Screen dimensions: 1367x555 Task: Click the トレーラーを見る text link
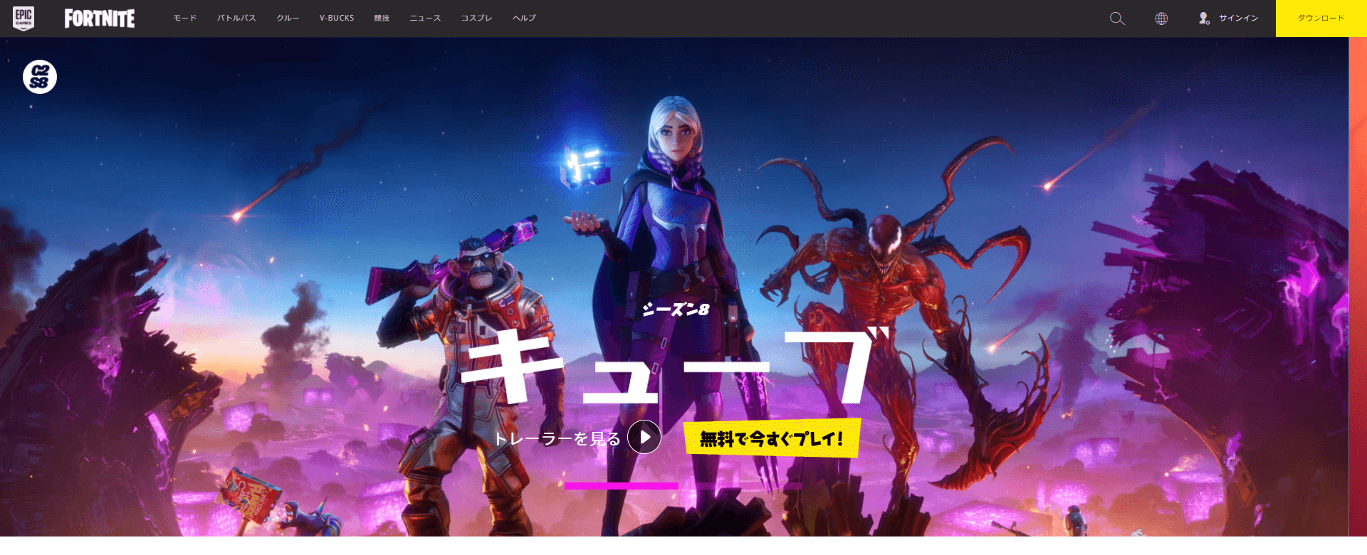tap(557, 439)
